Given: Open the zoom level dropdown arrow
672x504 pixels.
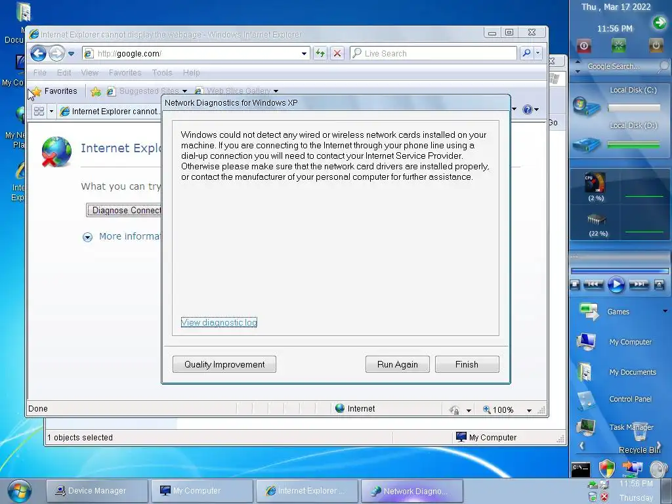Looking at the screenshot, I should point(530,411).
